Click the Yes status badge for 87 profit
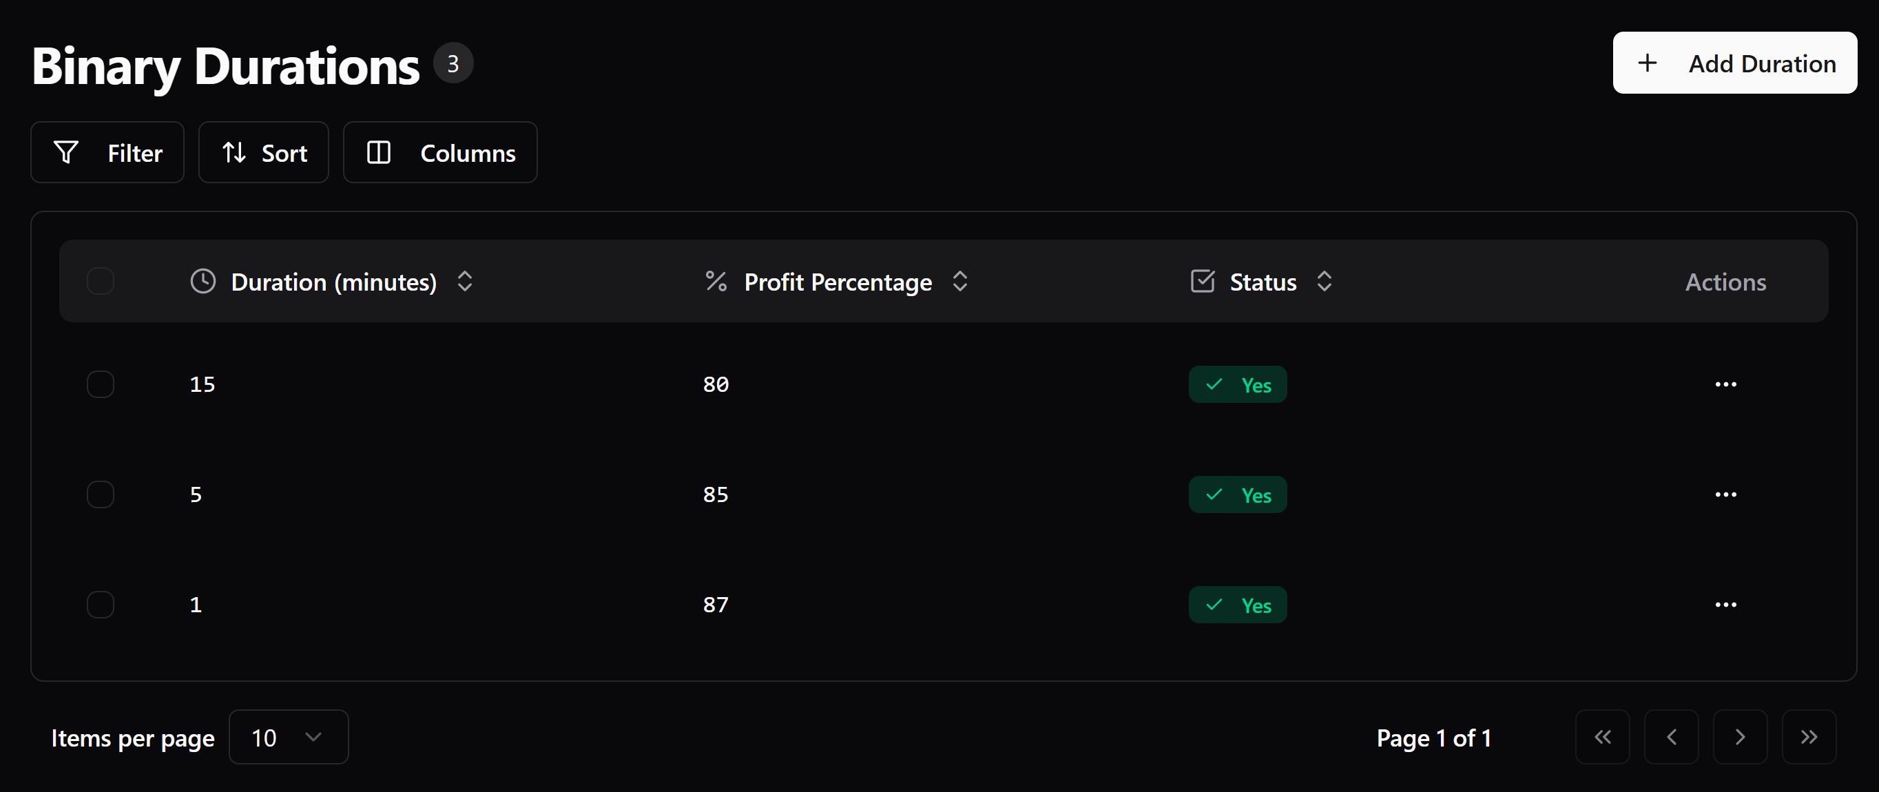This screenshot has width=1879, height=792. pyautogui.click(x=1237, y=605)
